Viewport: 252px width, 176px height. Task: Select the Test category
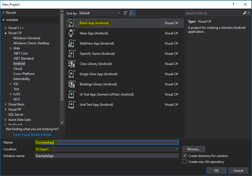click(16, 89)
